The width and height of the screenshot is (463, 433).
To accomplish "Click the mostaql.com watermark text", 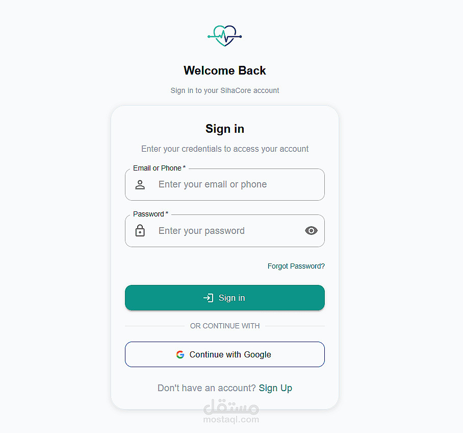I will [x=231, y=419].
